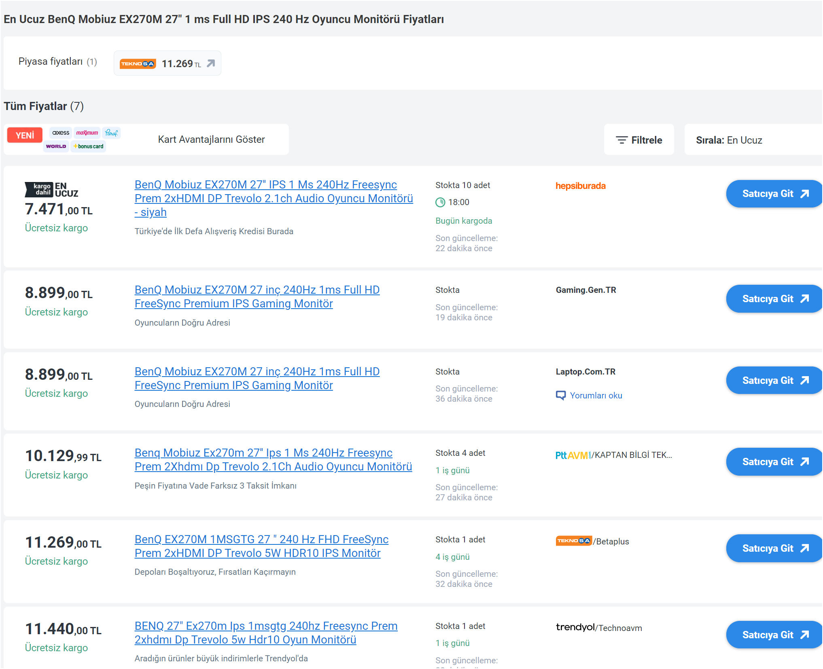Go to seller for Gaming.Gen.TR offer

(774, 299)
